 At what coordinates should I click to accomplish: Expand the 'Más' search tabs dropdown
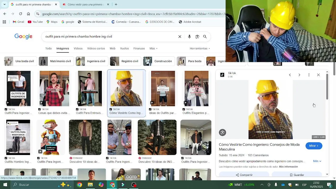coord(153,48)
